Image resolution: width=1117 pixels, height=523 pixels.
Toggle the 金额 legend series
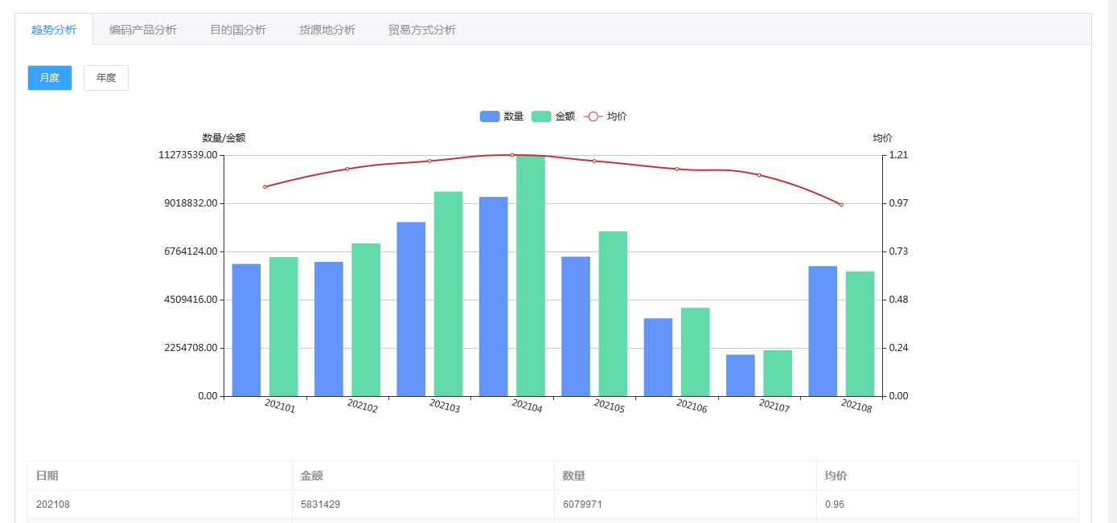[553, 116]
